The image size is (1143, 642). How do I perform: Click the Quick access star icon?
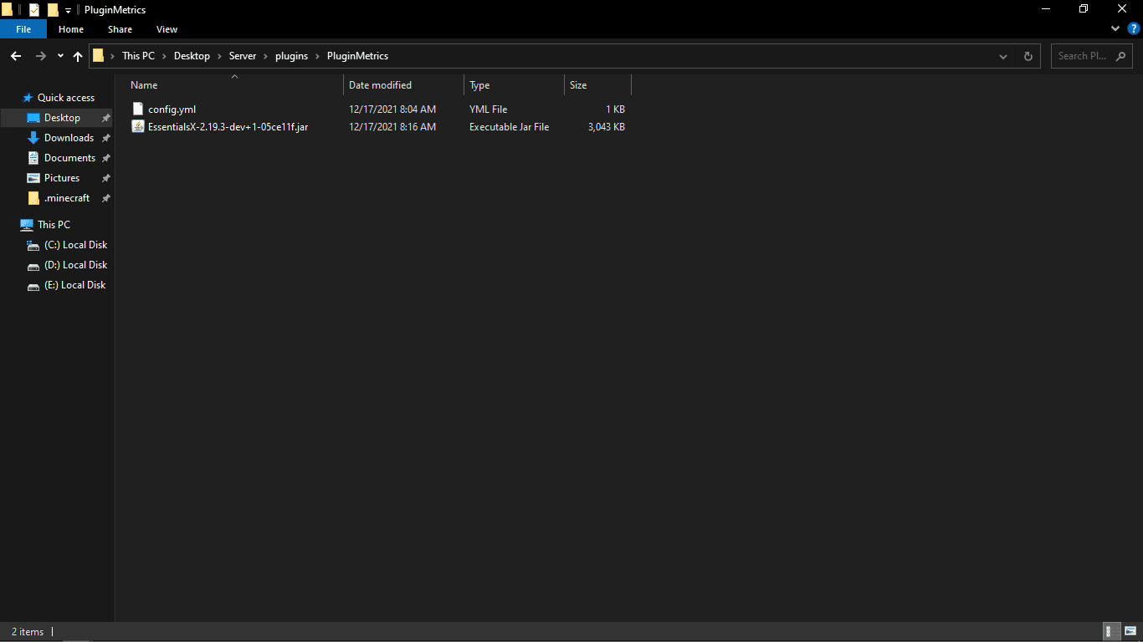[x=28, y=98]
